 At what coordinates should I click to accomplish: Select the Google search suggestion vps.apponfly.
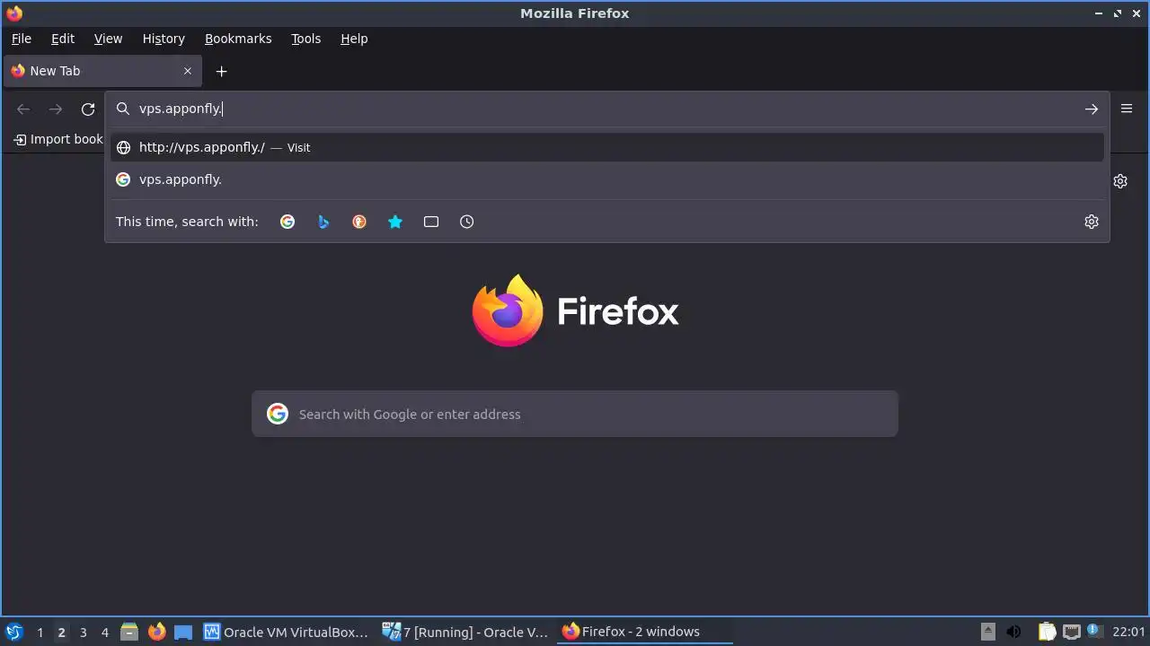pyautogui.click(x=607, y=179)
